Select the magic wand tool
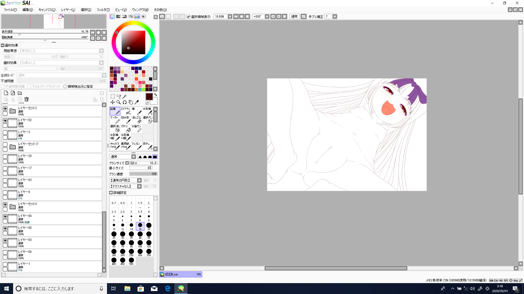 coord(124,96)
